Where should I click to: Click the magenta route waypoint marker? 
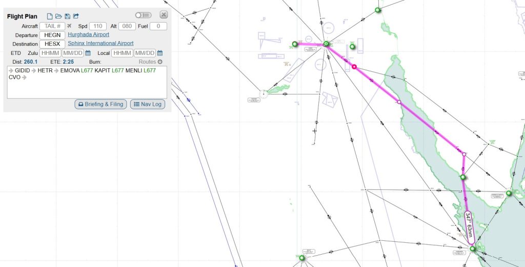354,67
